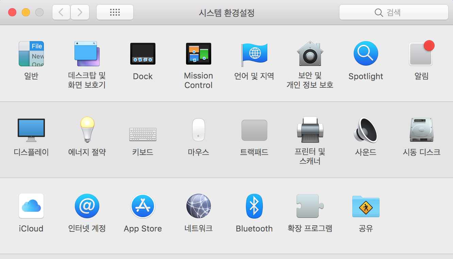This screenshot has width=453, height=259.
Task: Focus the 검색 search field
Action: (x=393, y=12)
